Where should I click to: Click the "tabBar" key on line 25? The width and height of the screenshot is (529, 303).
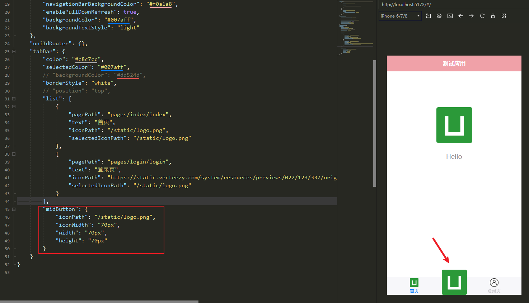click(x=43, y=51)
